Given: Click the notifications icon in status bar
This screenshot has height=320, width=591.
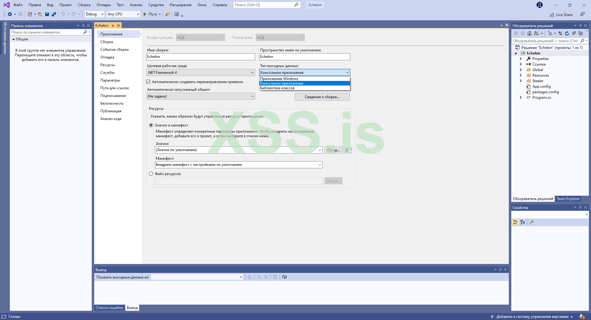Looking at the screenshot, I should click(x=582, y=317).
